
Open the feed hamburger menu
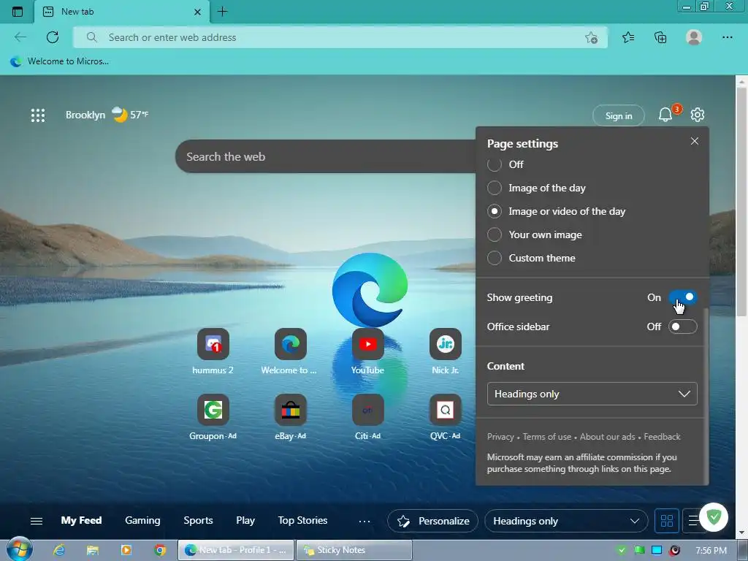[x=37, y=521]
